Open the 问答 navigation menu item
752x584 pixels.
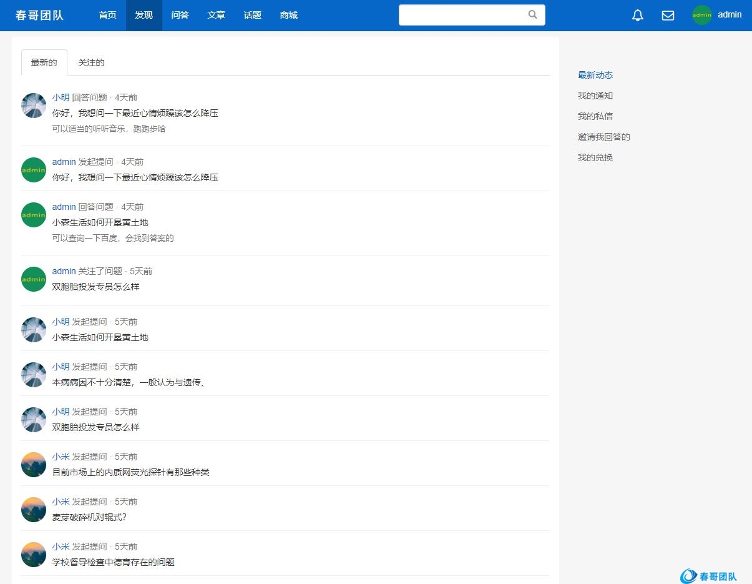[x=180, y=15]
